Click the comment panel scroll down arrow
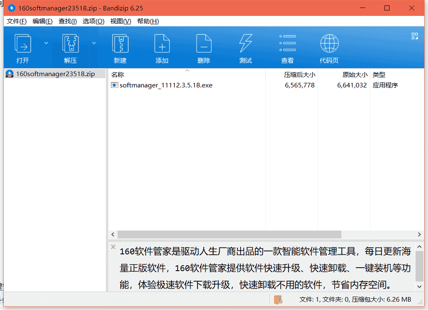Image resolution: width=428 pixels, height=310 pixels. pyautogui.click(x=420, y=287)
